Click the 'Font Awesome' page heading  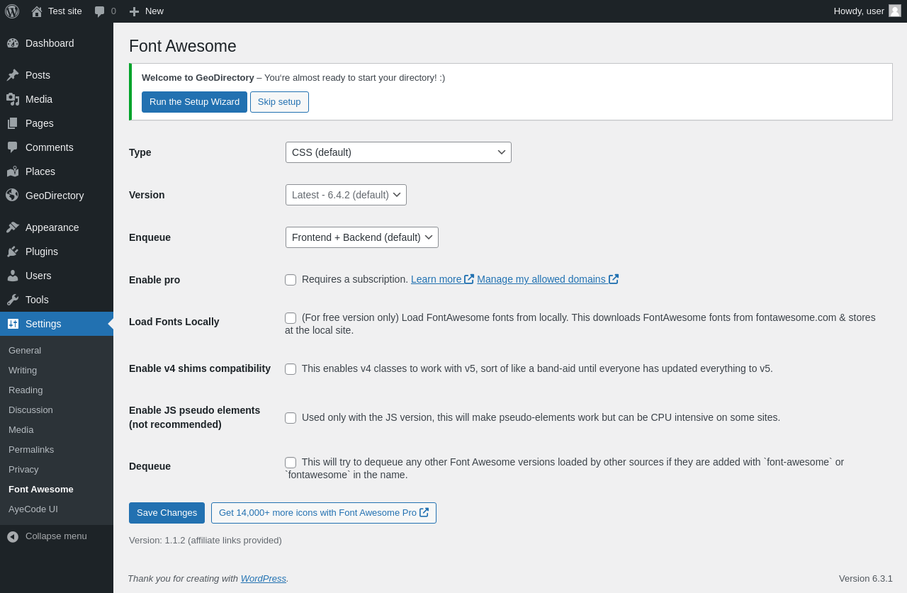point(183,46)
